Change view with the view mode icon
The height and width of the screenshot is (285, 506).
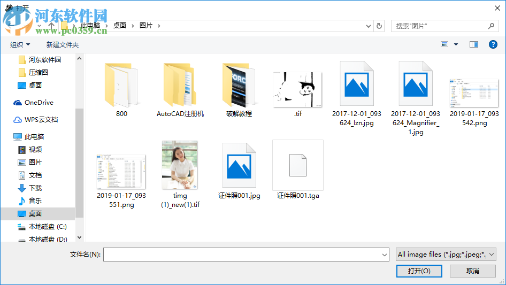(444, 44)
